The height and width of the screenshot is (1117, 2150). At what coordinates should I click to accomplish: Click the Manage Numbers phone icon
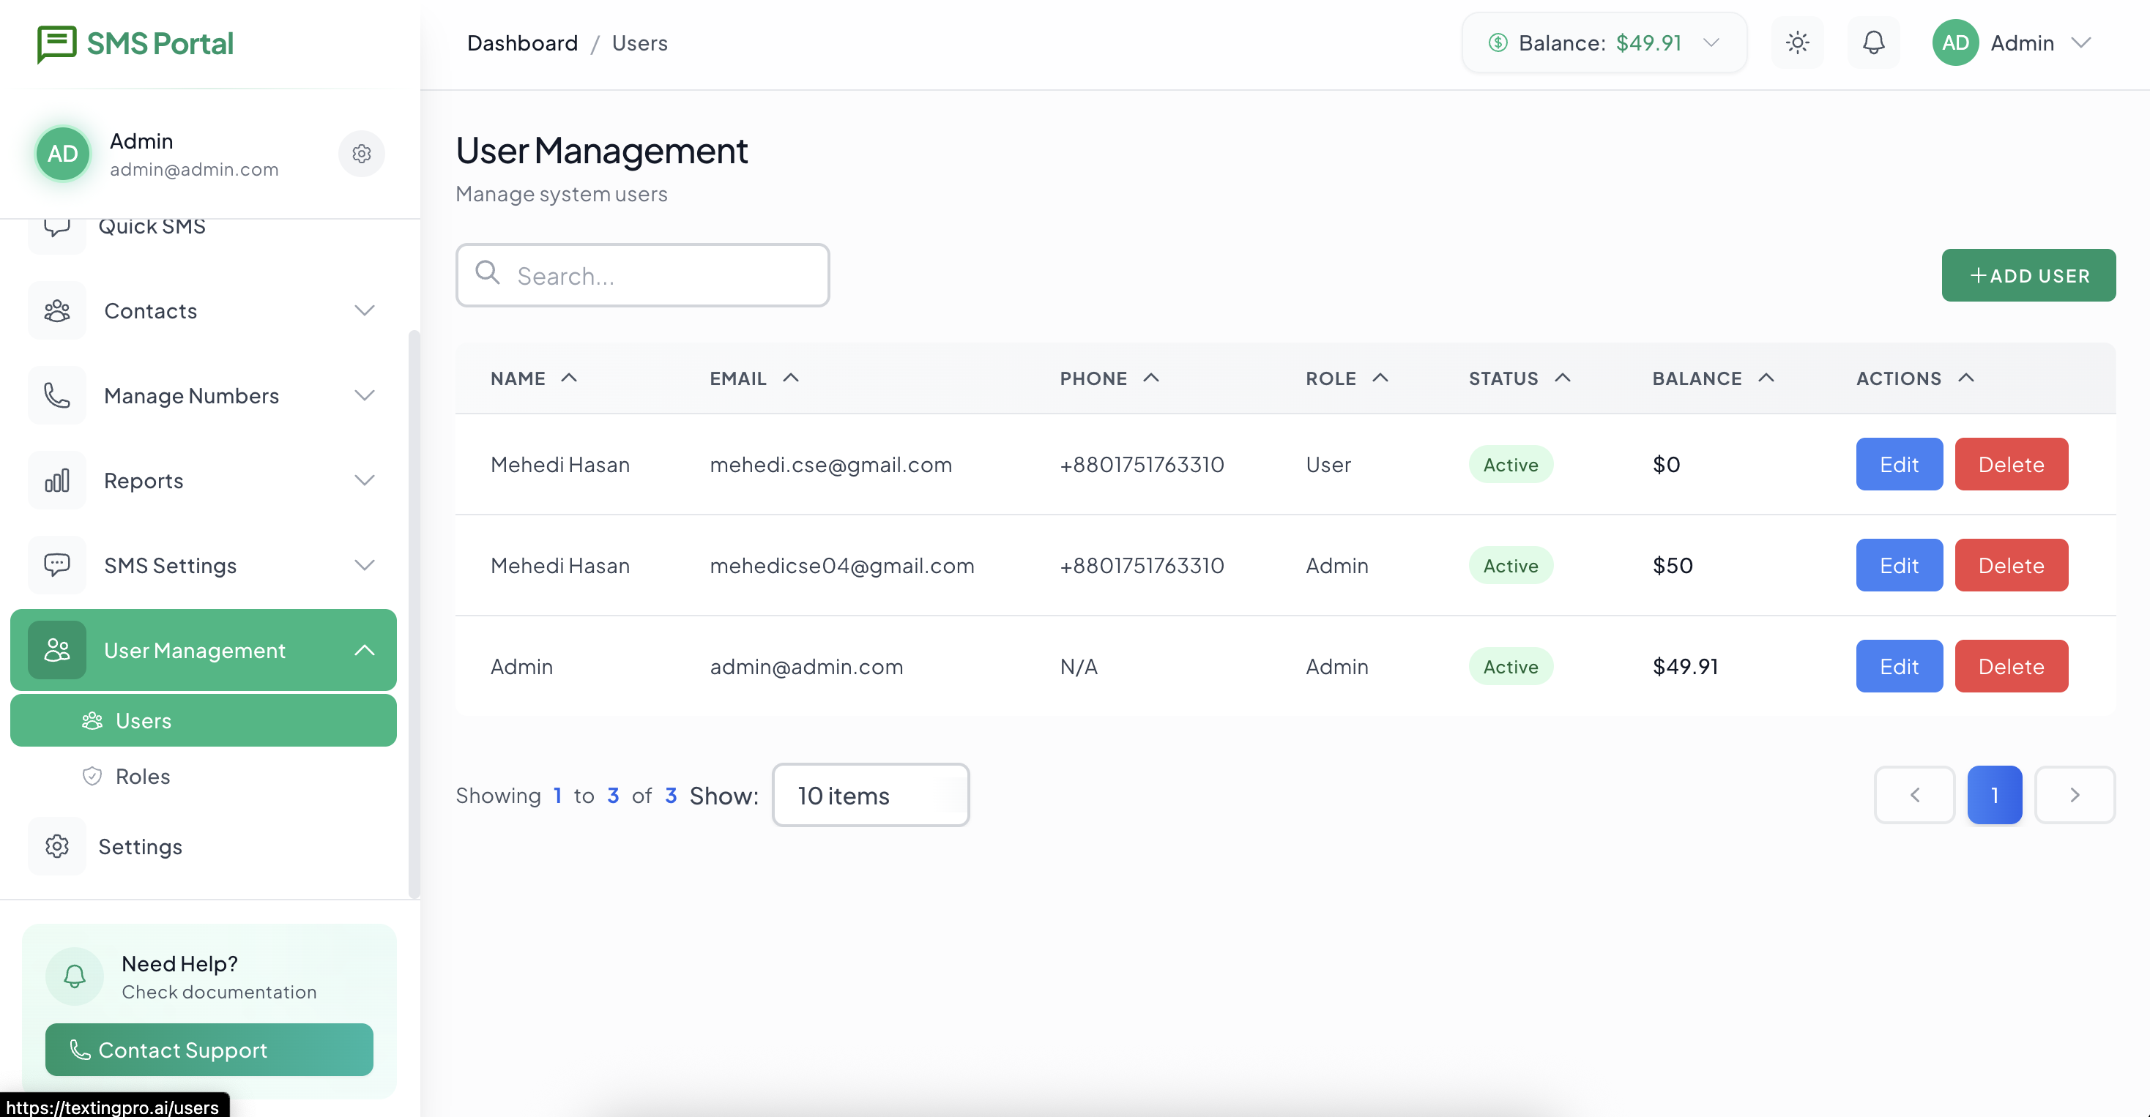point(57,395)
